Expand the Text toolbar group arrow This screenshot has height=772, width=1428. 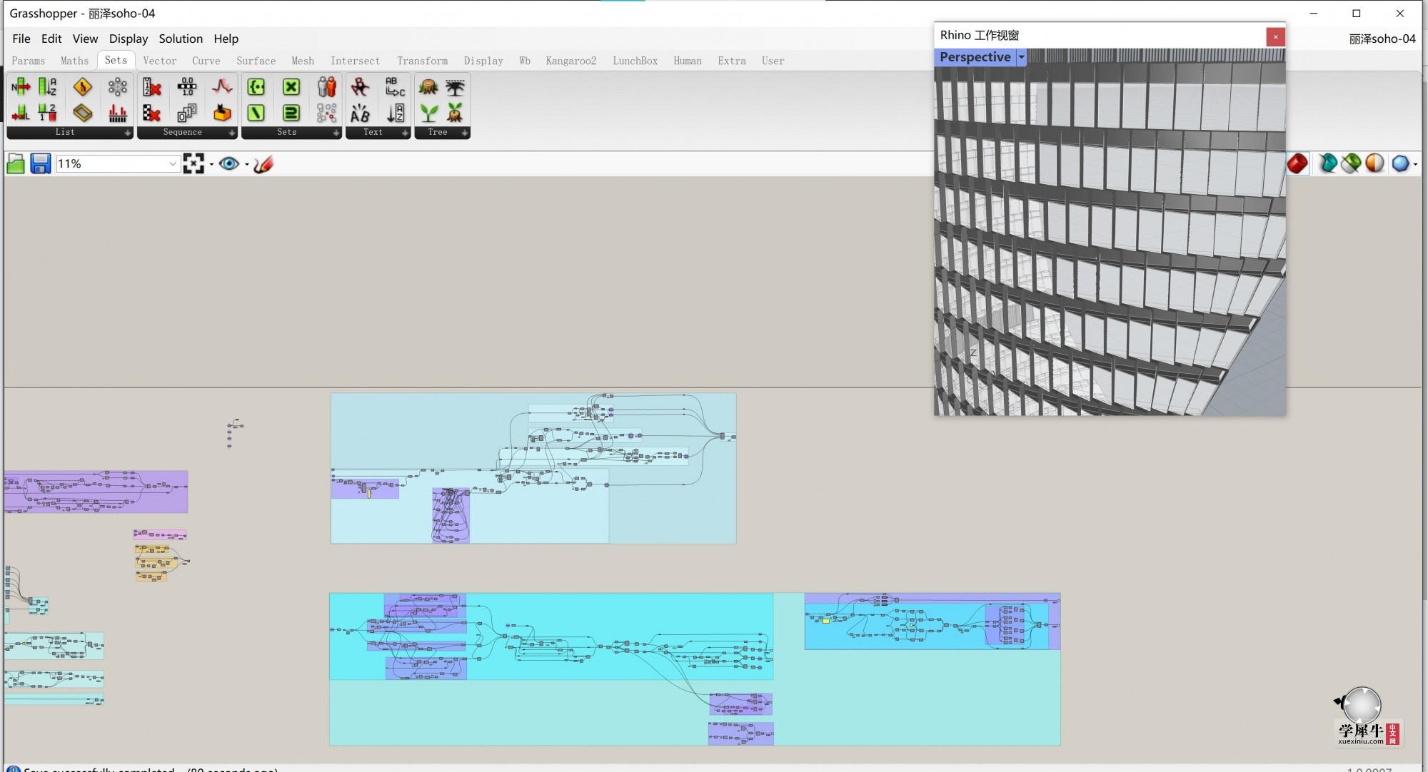pyautogui.click(x=403, y=132)
